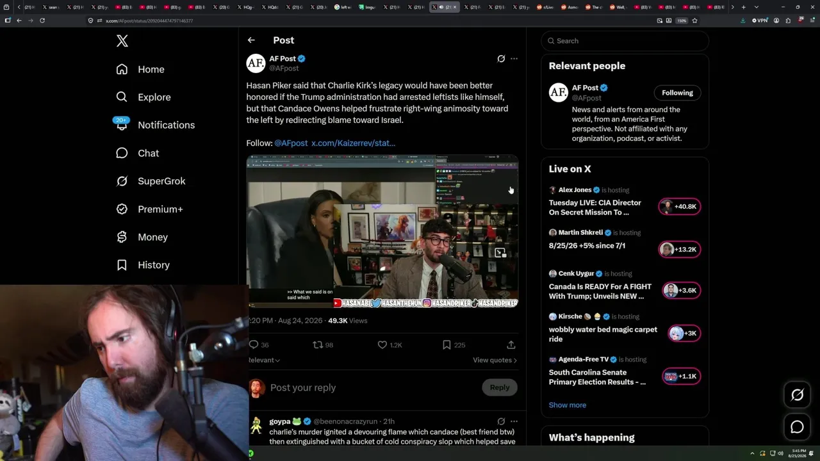Image resolution: width=820 pixels, height=461 pixels.
Task: Bookmark this page with the star icon
Action: point(694,20)
